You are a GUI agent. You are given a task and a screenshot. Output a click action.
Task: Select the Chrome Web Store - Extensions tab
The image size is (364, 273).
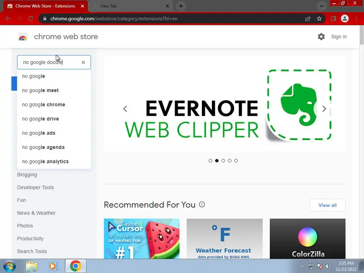[45, 6]
